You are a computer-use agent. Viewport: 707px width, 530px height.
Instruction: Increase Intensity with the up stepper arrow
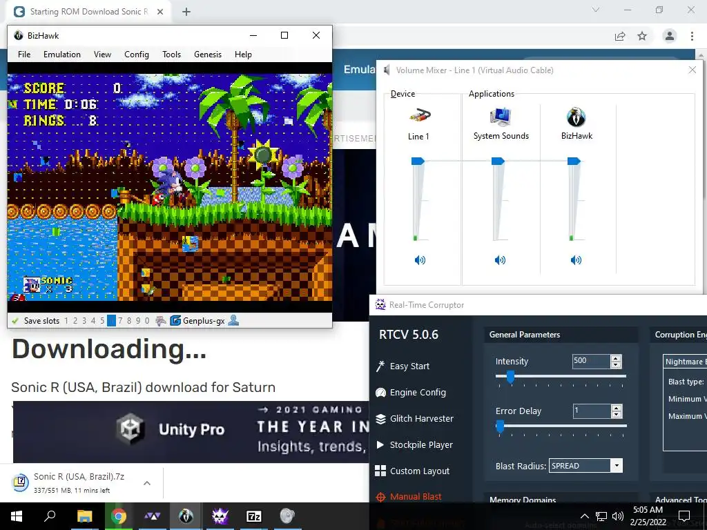(x=616, y=358)
